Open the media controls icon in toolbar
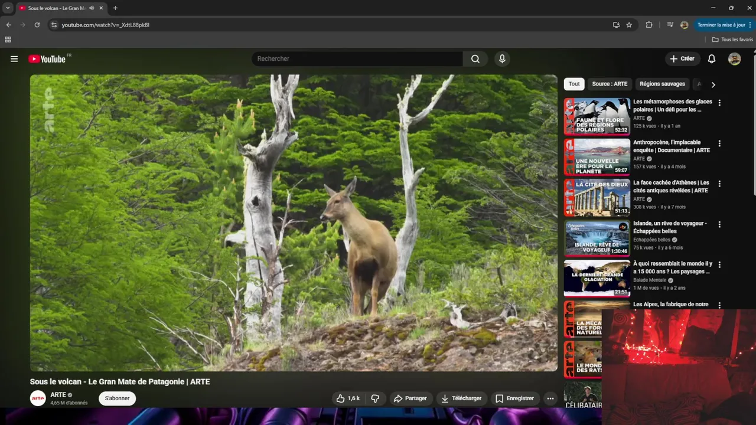756x425 pixels. tap(670, 25)
